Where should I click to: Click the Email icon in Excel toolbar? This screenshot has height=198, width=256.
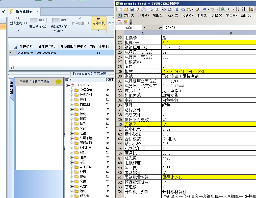143,9
